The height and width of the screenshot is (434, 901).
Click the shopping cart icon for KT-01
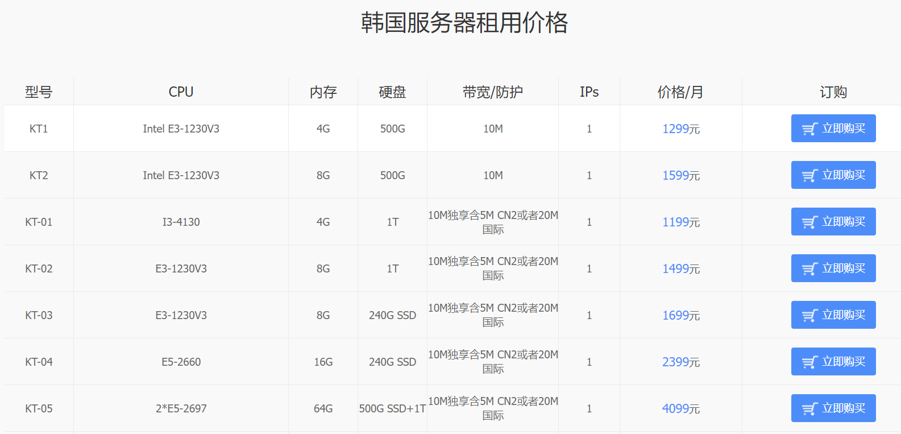pyautogui.click(x=809, y=222)
